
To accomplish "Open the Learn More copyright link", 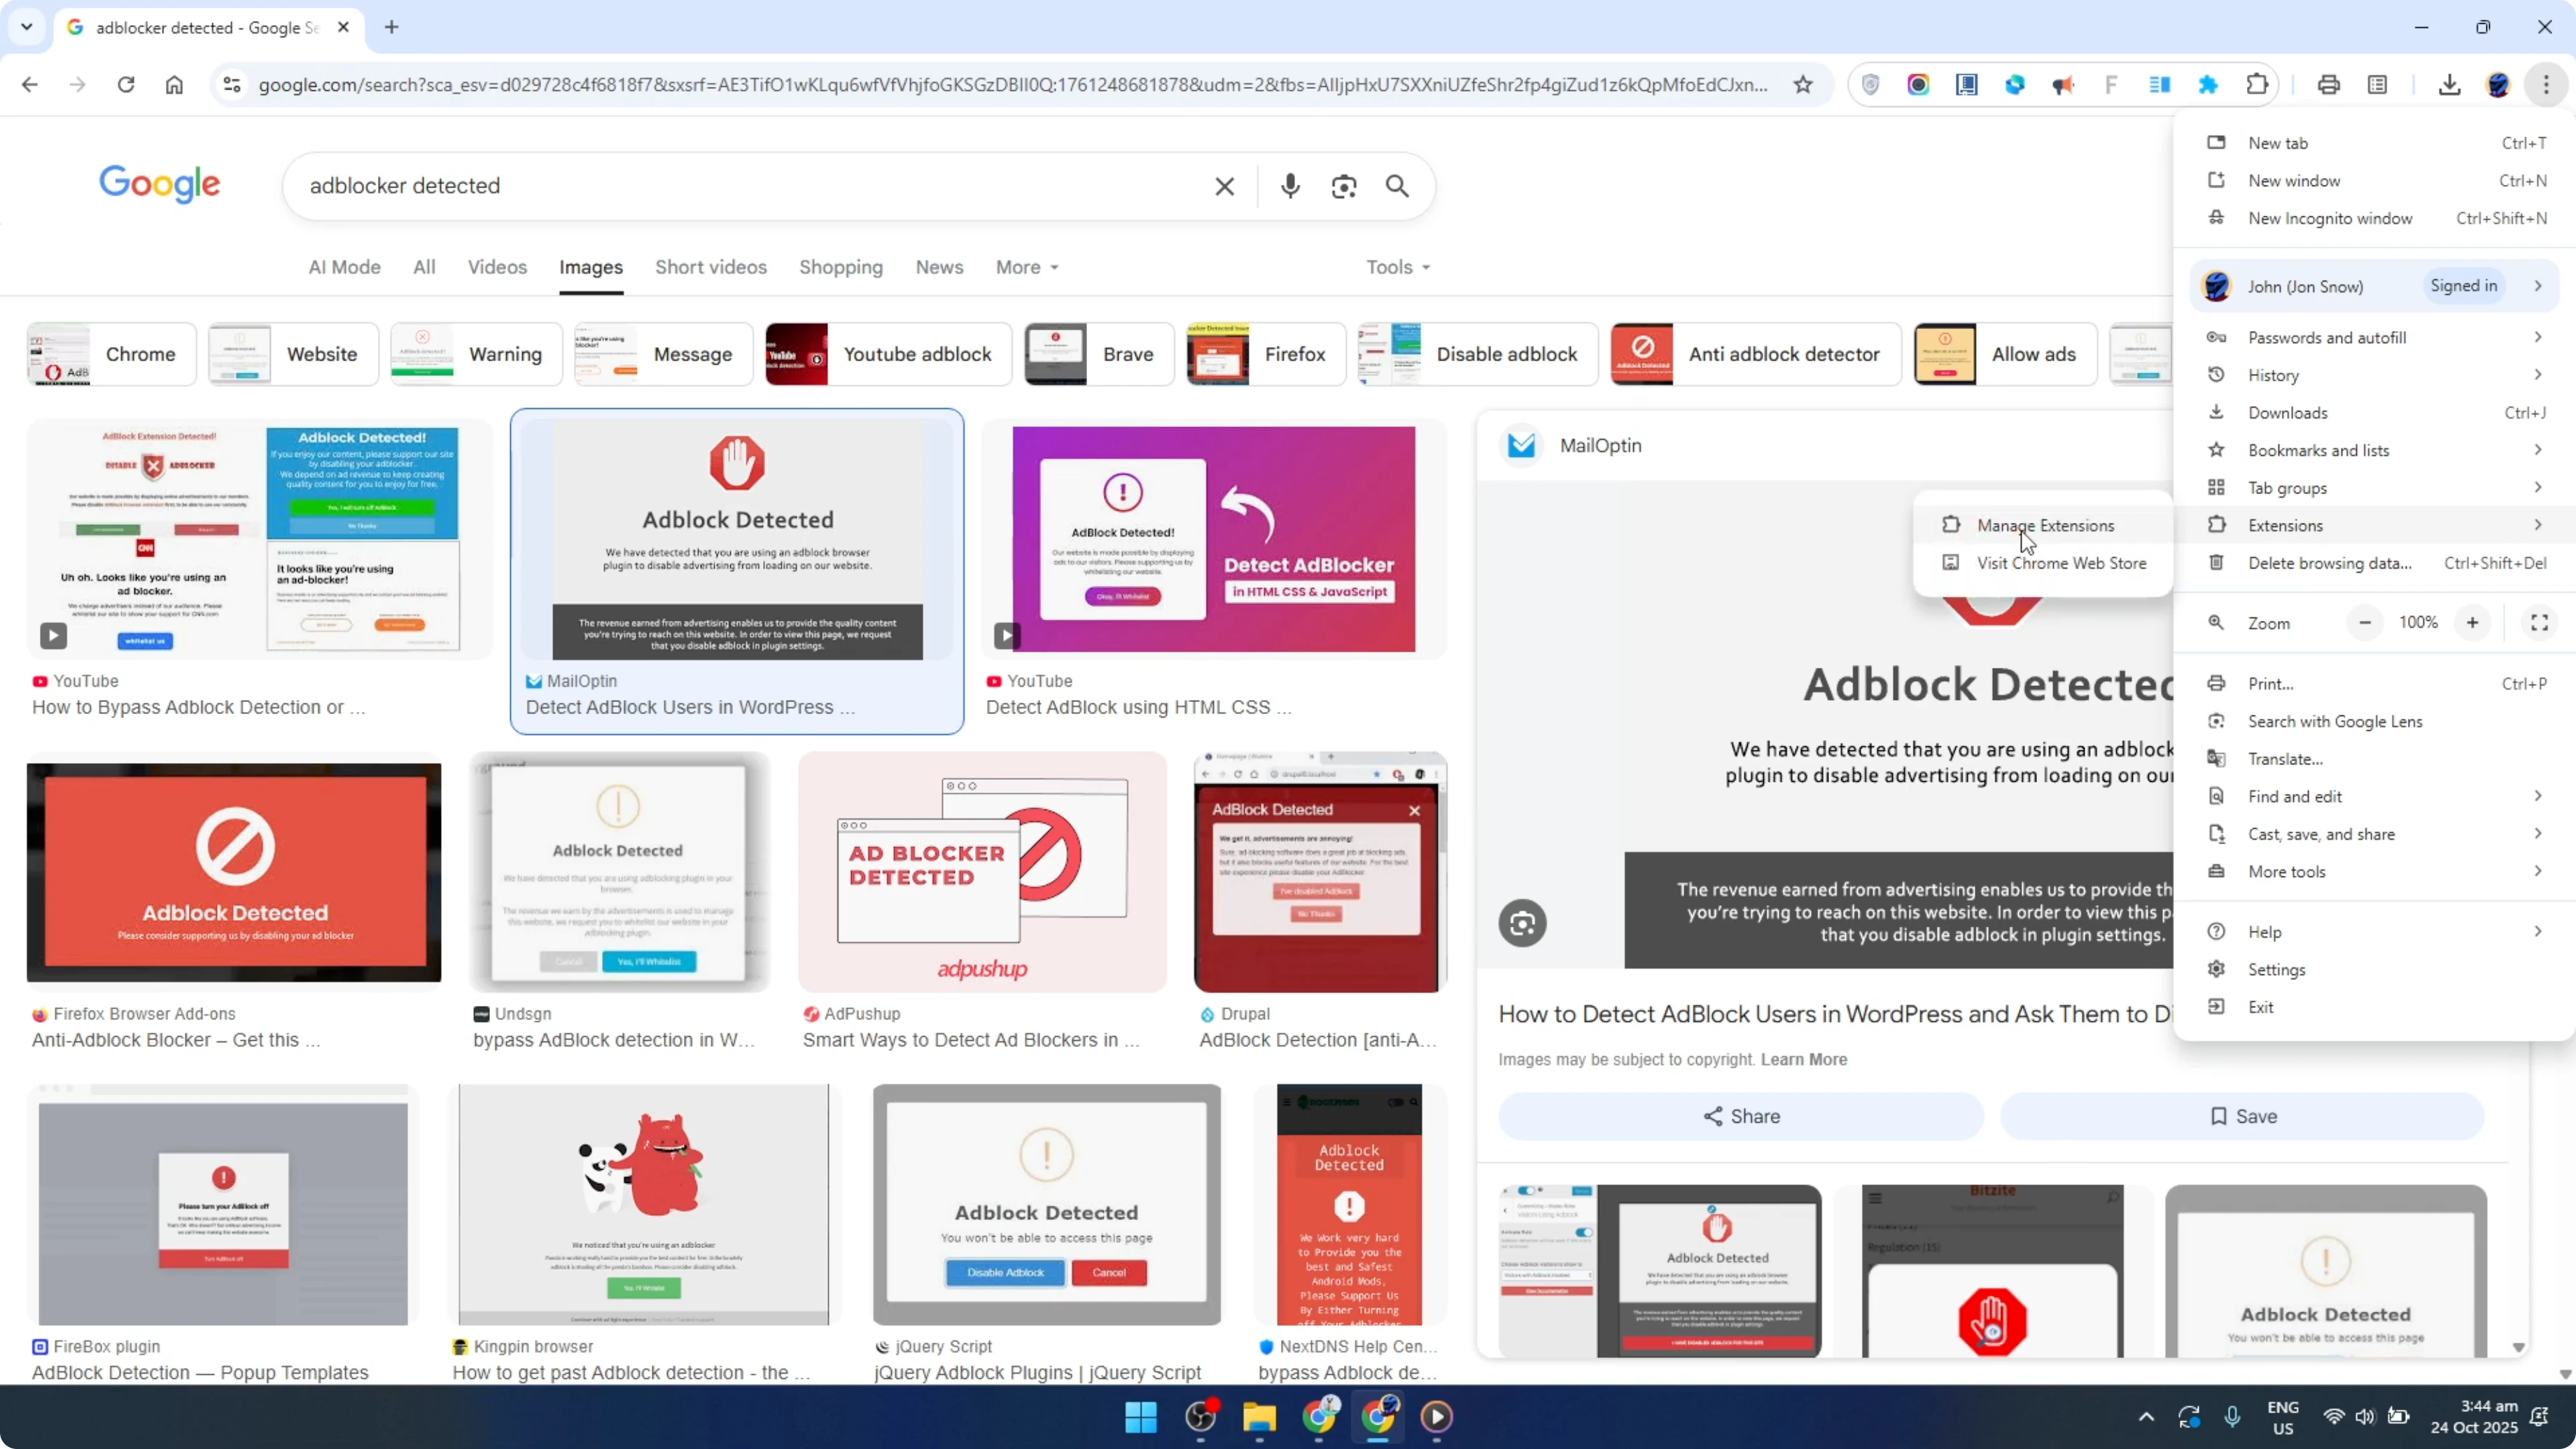I will tap(1805, 1059).
